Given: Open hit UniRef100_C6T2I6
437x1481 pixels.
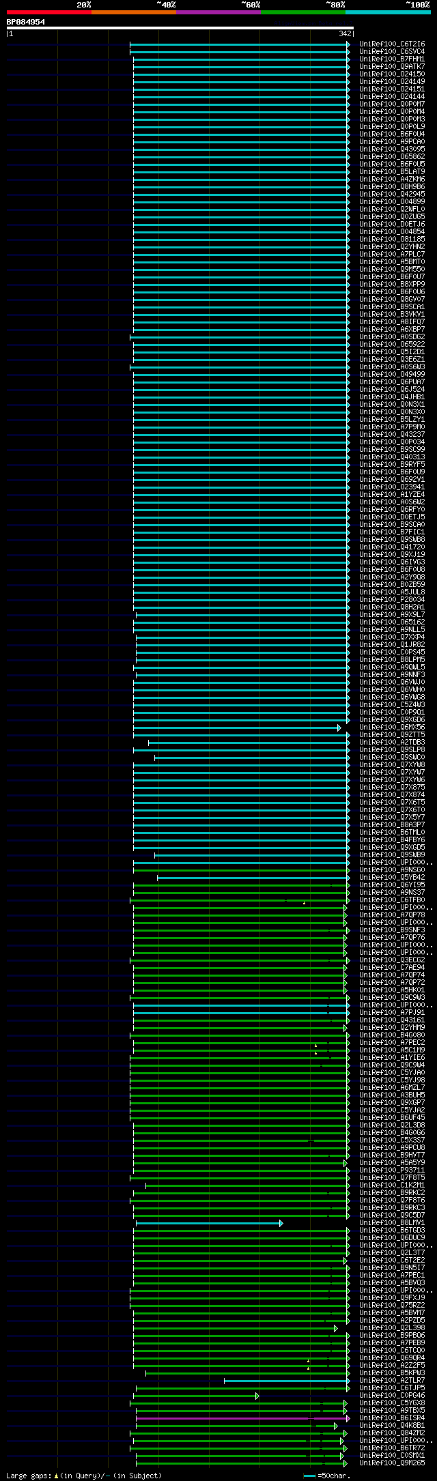Looking at the screenshot, I should (392, 44).
